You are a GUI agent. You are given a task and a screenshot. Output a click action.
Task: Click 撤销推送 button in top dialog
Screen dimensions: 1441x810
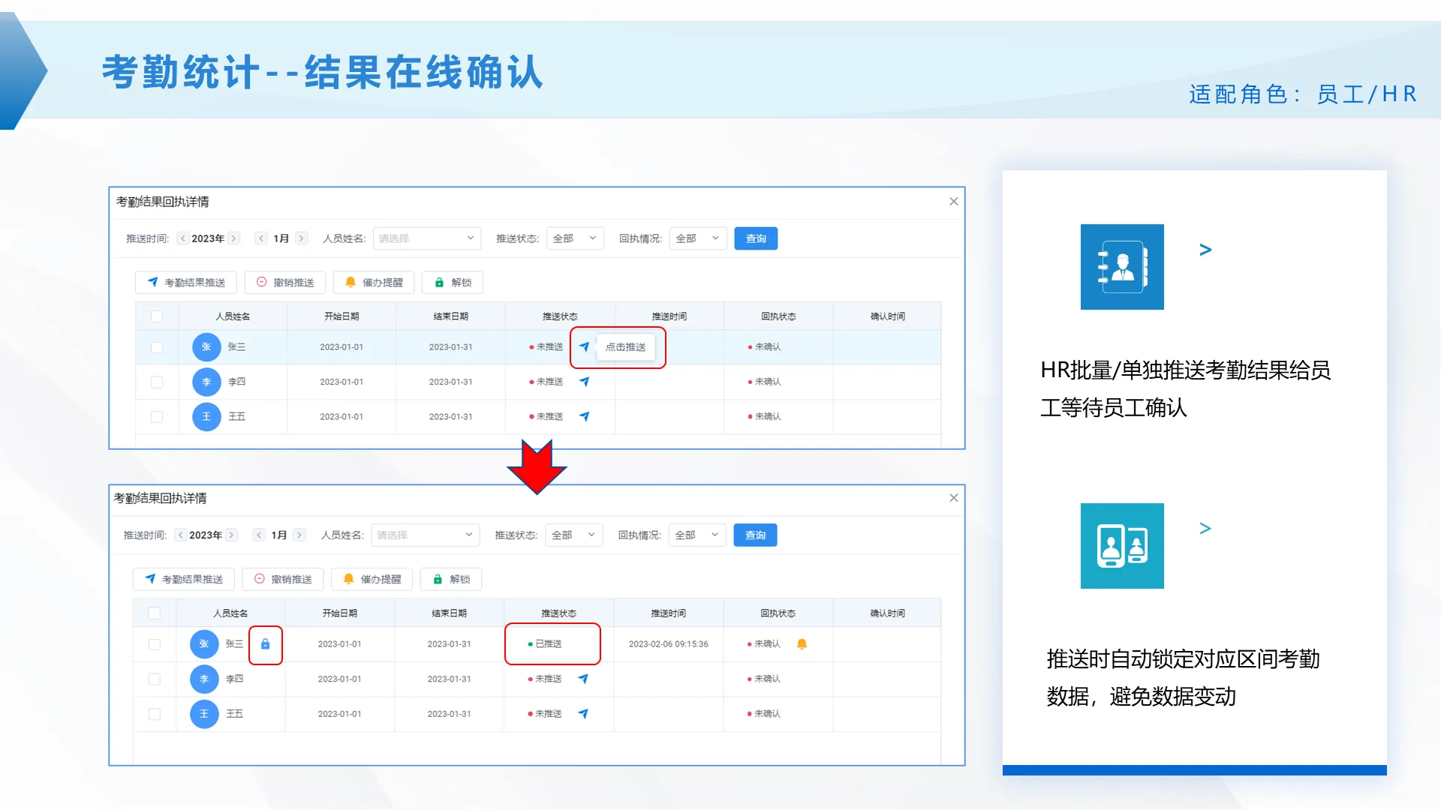pyautogui.click(x=285, y=283)
